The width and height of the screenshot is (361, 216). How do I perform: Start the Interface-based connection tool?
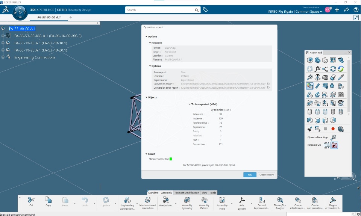147,203
